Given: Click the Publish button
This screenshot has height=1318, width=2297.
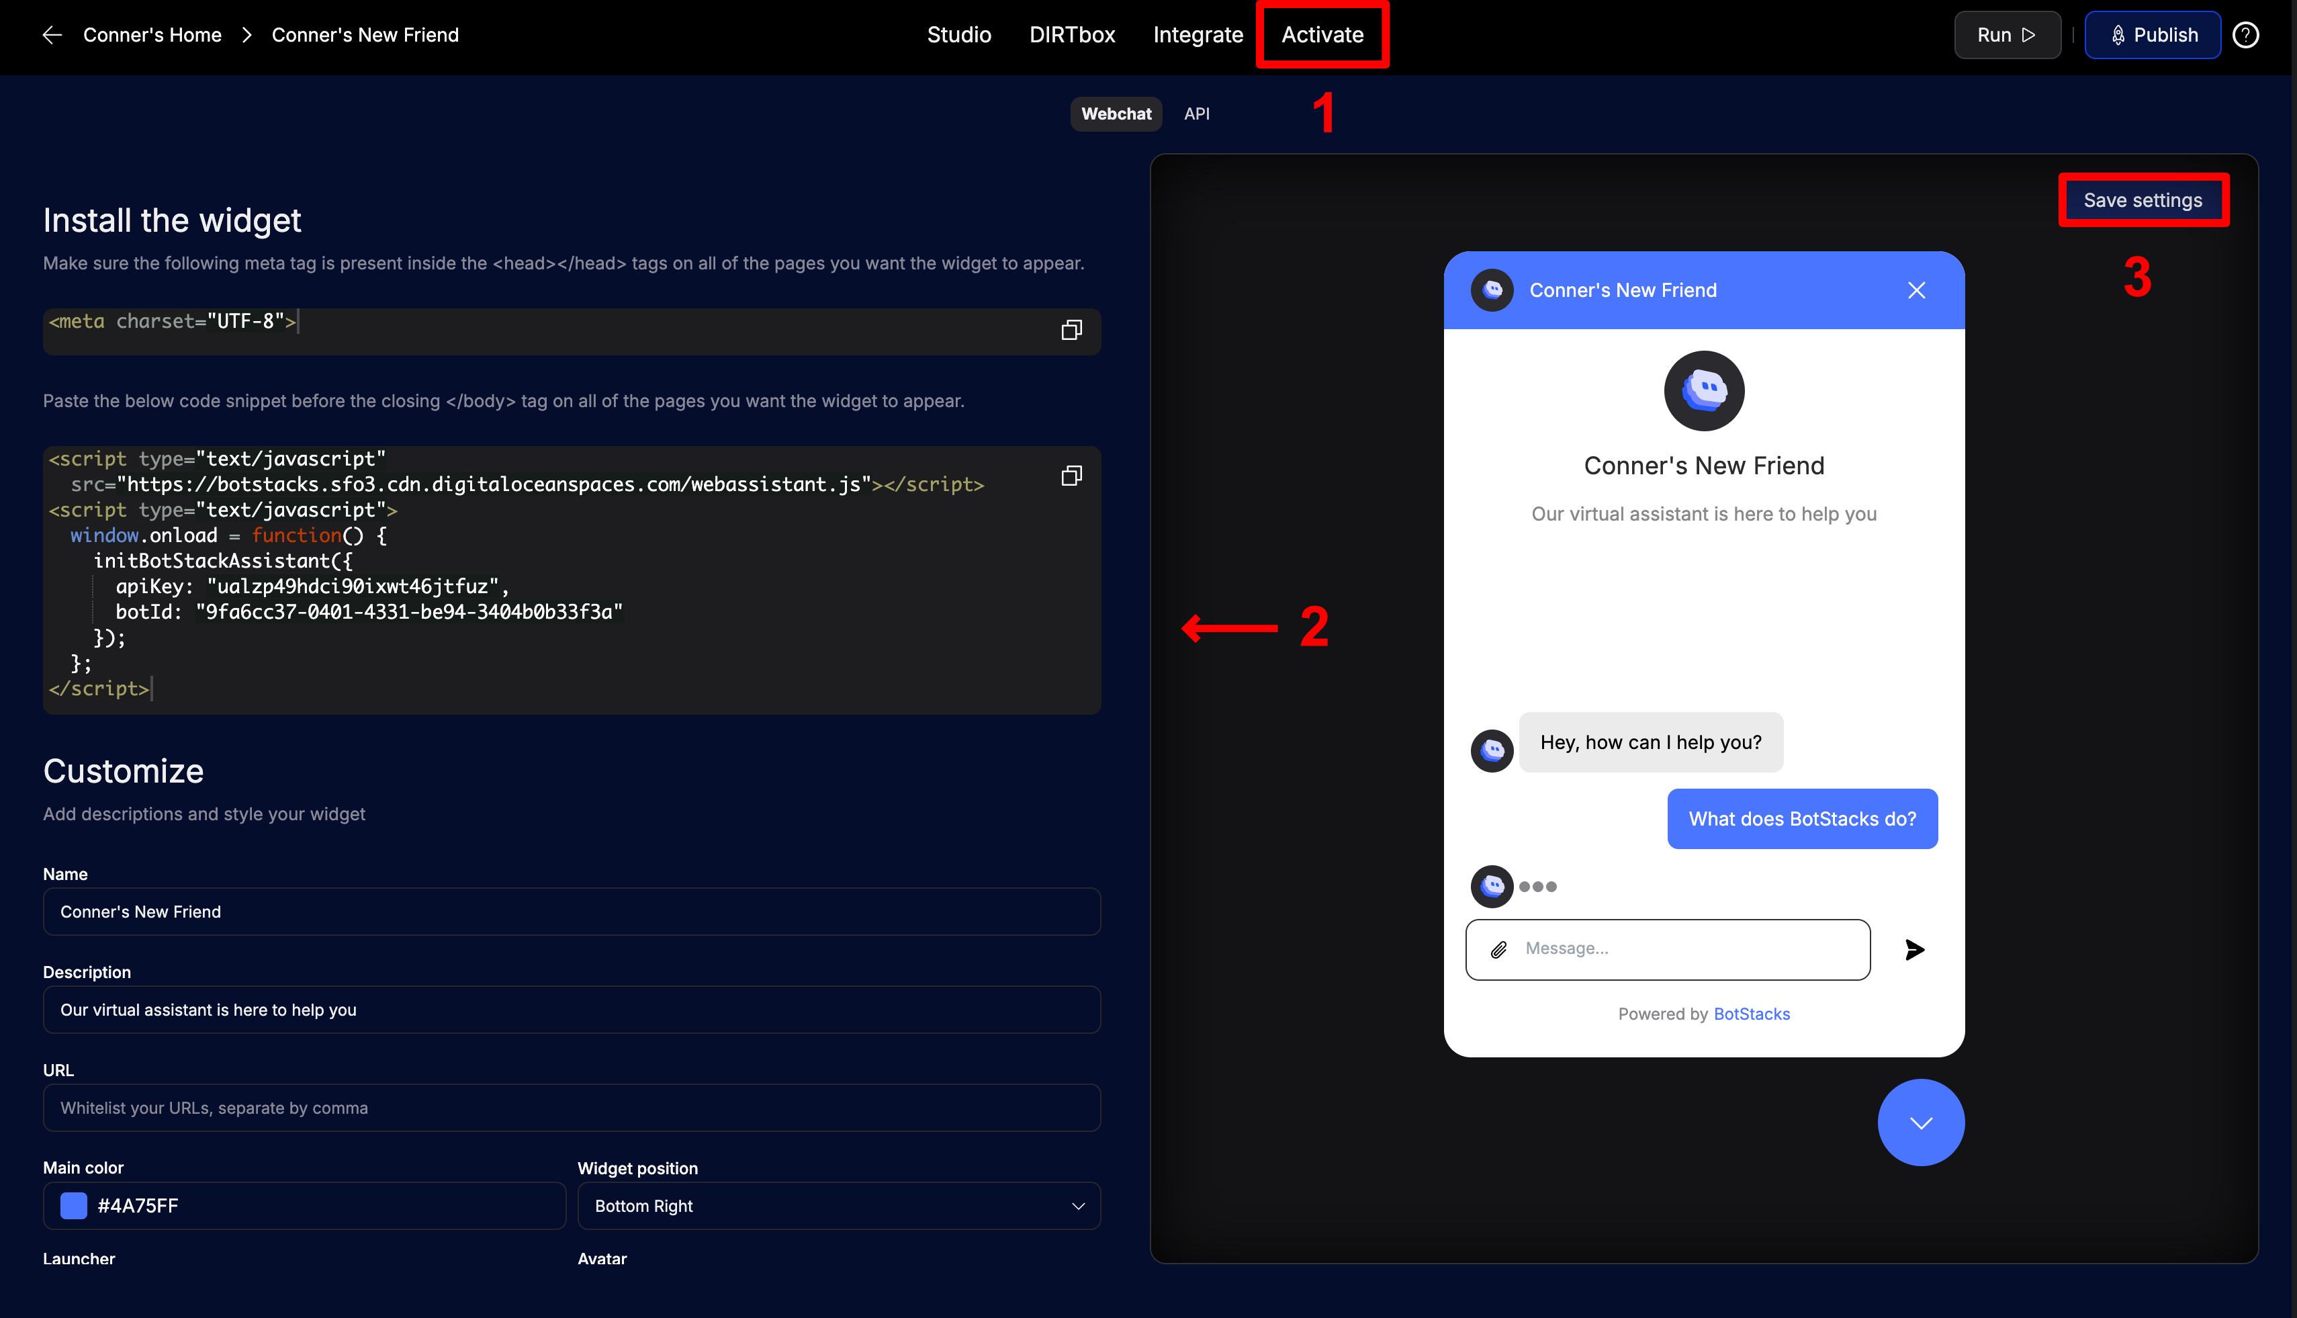Looking at the screenshot, I should pos(2152,36).
